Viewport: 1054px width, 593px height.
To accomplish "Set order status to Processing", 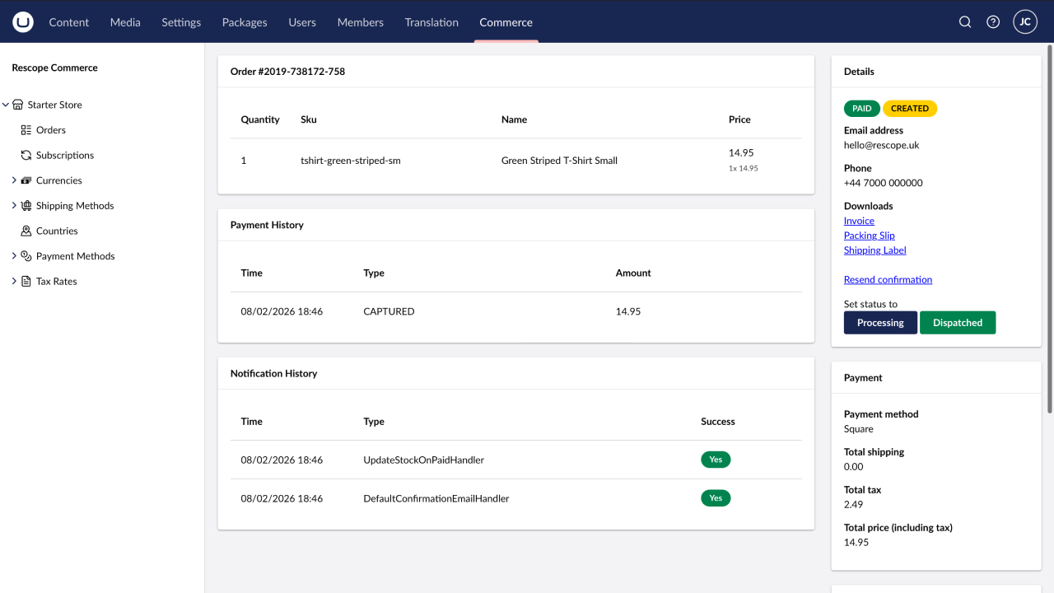I will point(880,323).
